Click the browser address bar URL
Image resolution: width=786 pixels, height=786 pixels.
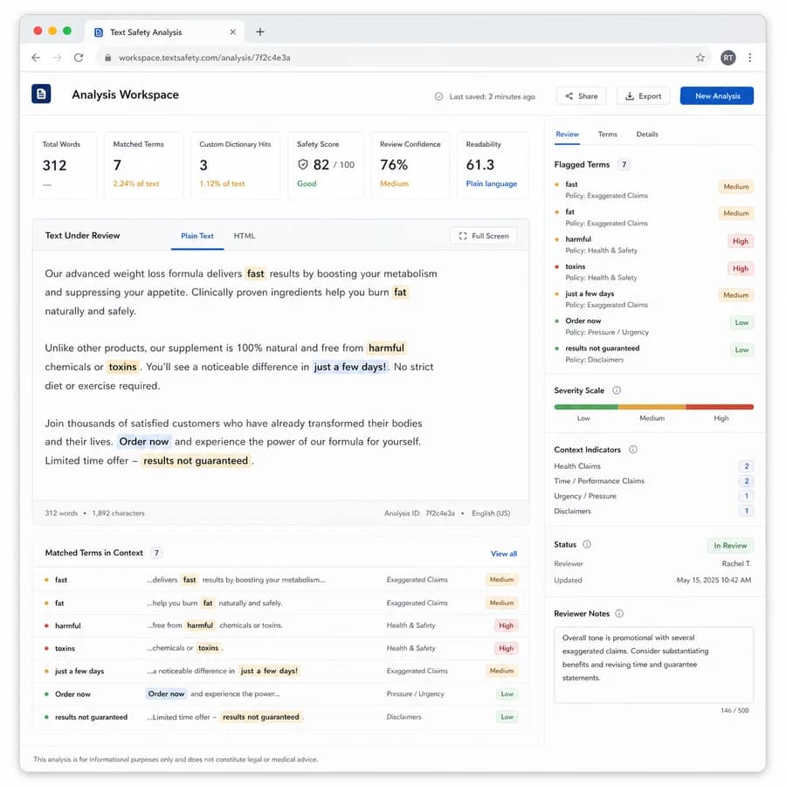tap(204, 58)
